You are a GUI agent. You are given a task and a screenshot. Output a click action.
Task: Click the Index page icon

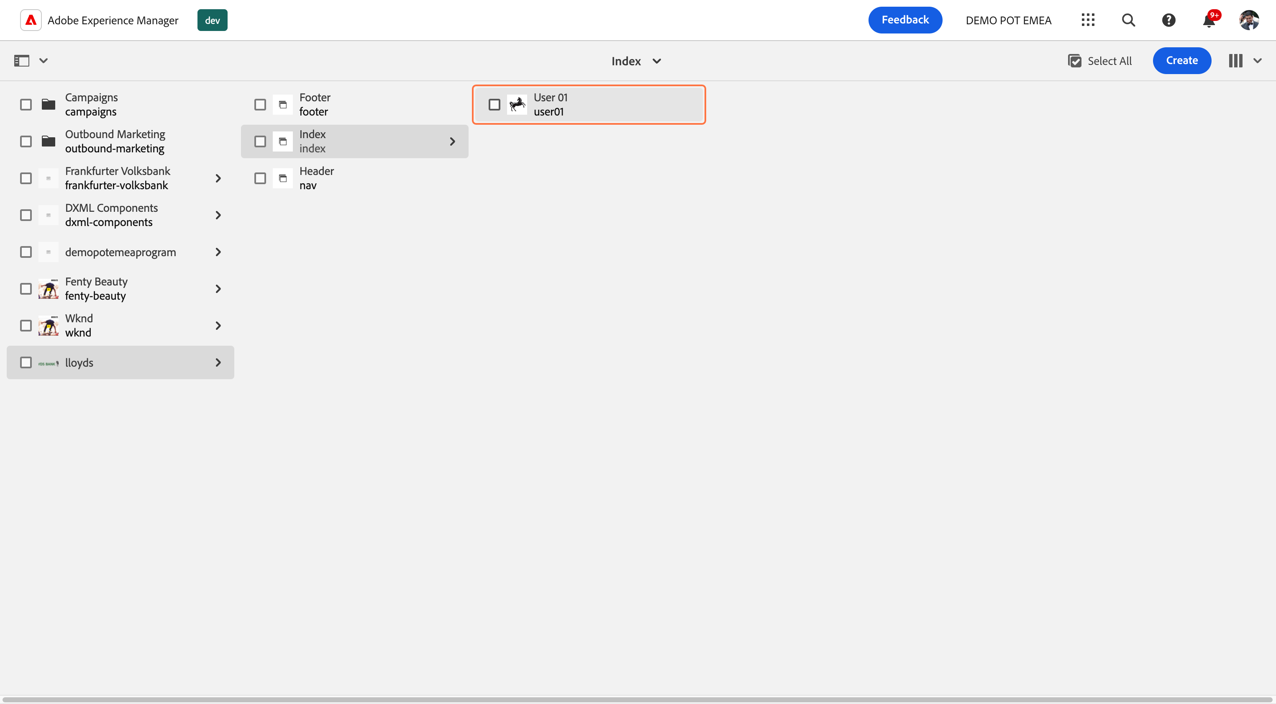coord(283,142)
